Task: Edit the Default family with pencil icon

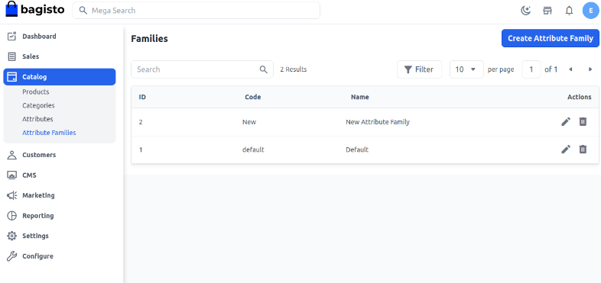Action: point(566,150)
